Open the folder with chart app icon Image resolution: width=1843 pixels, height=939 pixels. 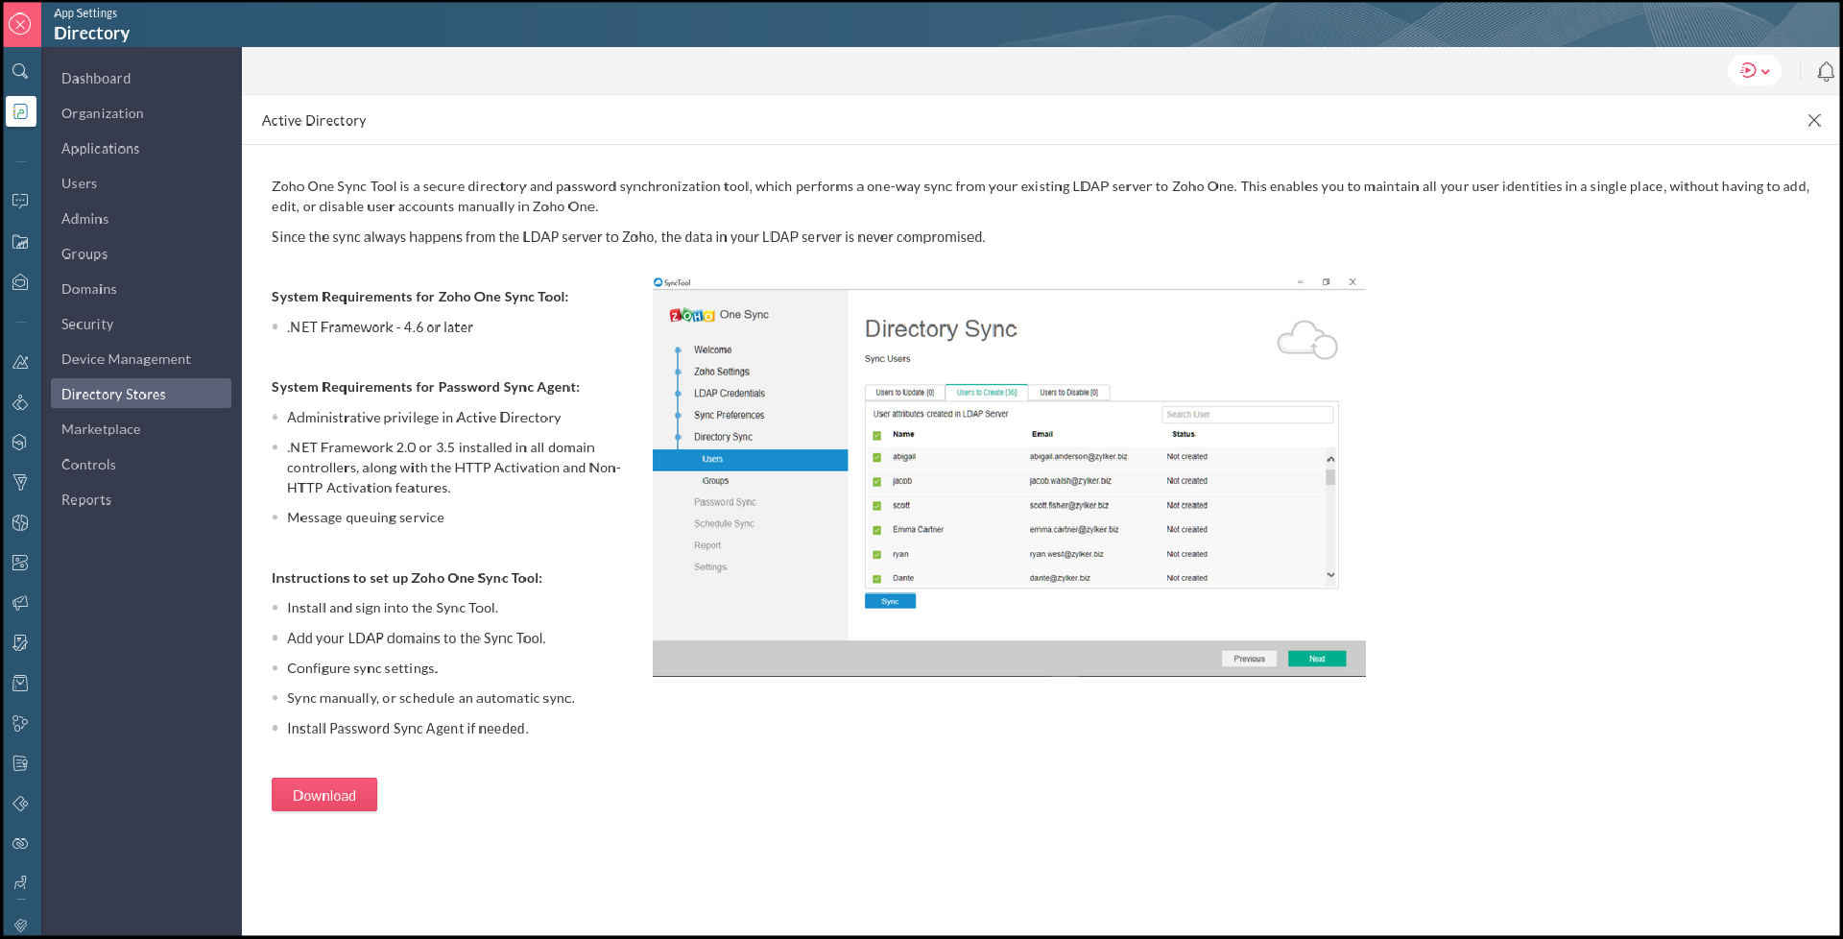(20, 242)
